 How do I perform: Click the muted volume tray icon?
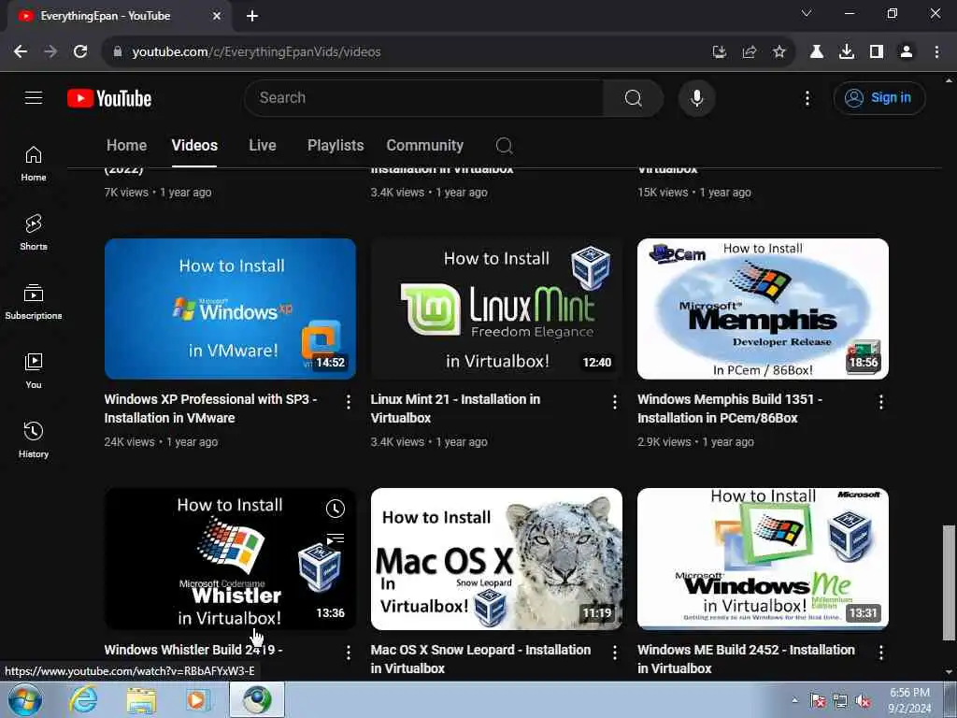click(863, 701)
